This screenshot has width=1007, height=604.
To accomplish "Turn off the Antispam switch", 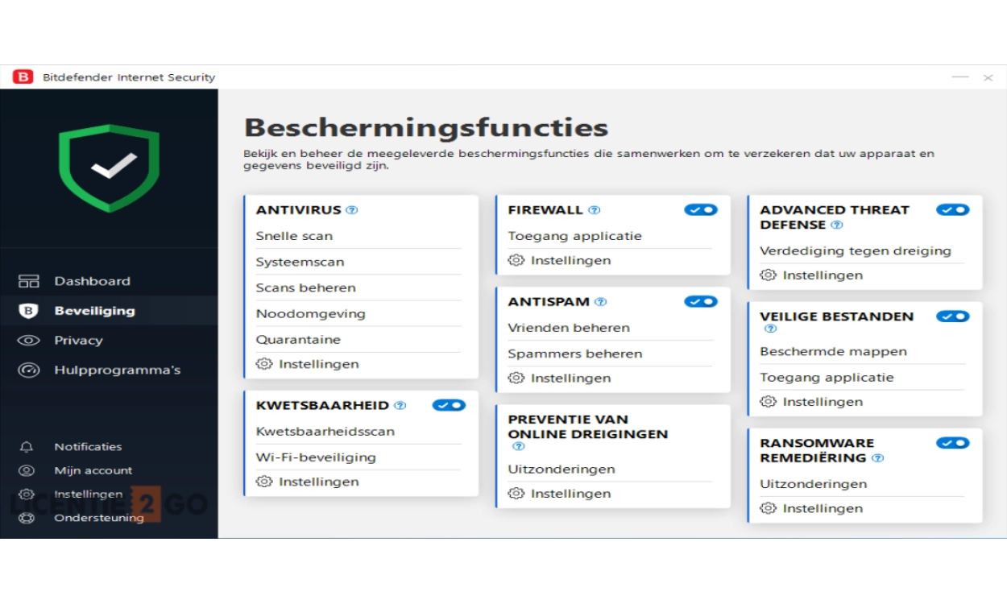I will (x=700, y=301).
